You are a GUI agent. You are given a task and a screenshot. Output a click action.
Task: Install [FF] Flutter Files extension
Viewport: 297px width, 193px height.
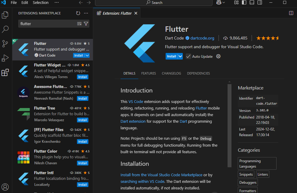click(83, 142)
